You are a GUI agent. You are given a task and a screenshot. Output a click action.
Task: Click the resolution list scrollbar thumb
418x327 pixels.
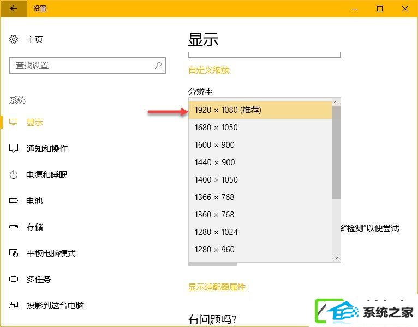[x=336, y=153]
